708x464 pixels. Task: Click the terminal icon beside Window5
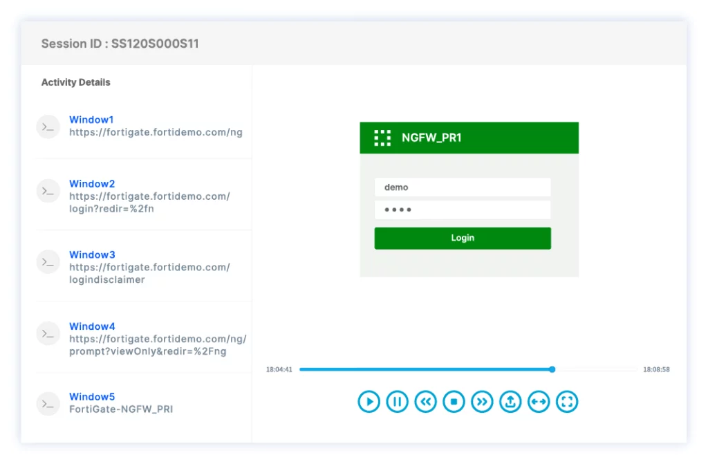click(48, 404)
